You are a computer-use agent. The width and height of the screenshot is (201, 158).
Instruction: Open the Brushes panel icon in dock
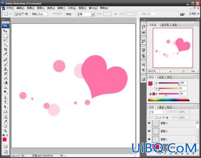coord(143,50)
